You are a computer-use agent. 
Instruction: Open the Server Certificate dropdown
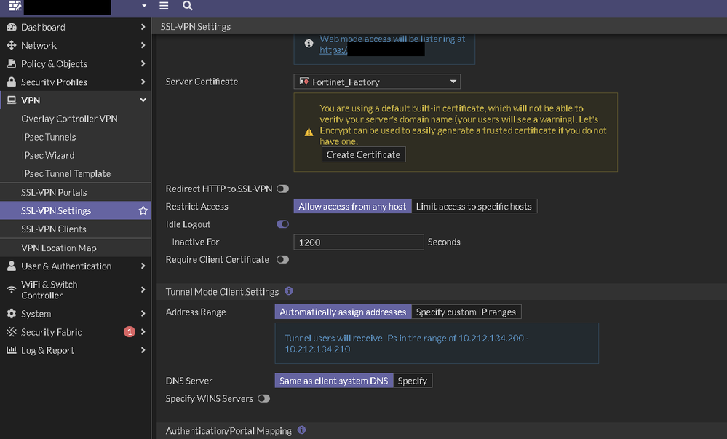coord(377,82)
